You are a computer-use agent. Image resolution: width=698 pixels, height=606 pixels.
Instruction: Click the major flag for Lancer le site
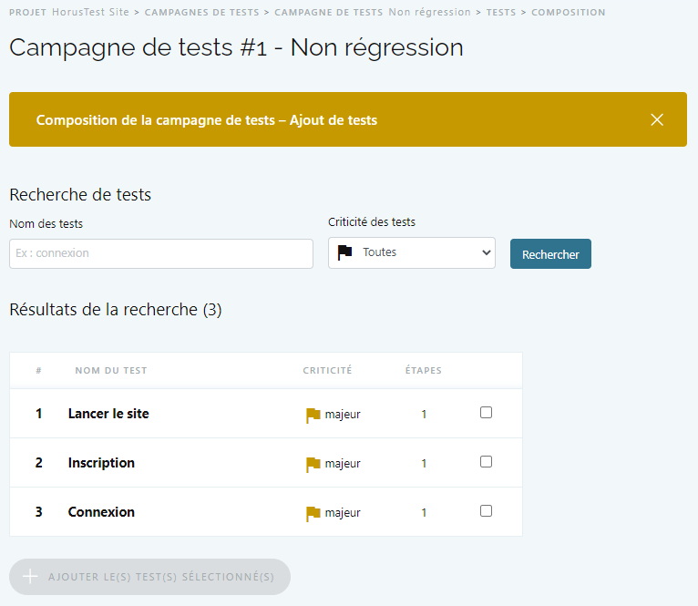pyautogui.click(x=313, y=415)
